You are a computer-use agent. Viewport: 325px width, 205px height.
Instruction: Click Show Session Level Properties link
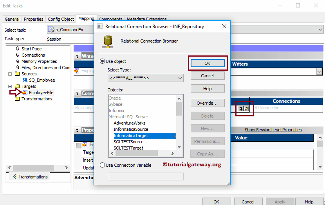point(273,130)
